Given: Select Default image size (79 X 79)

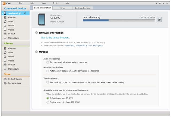Looking at the screenshot, I should tap(48, 98).
